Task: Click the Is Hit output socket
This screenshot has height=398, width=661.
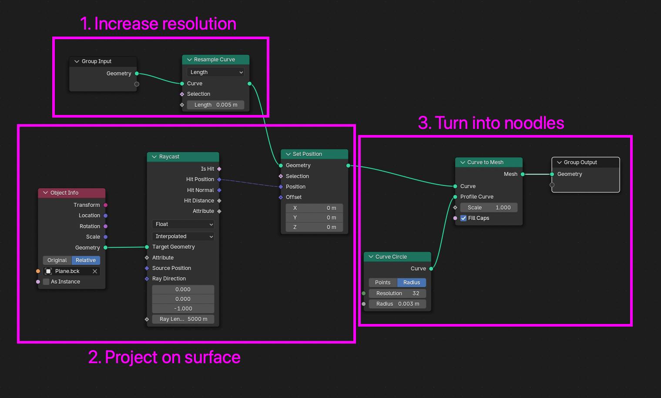Action: 219,169
